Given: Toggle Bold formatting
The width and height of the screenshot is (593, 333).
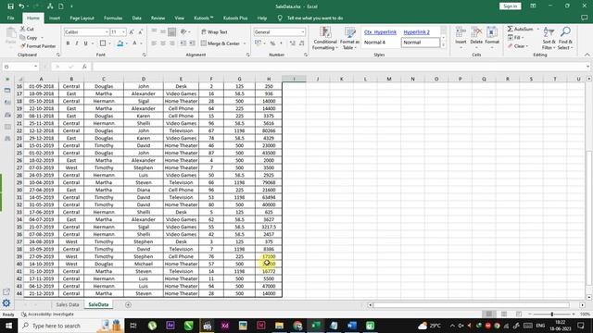Looking at the screenshot, I should click(68, 43).
